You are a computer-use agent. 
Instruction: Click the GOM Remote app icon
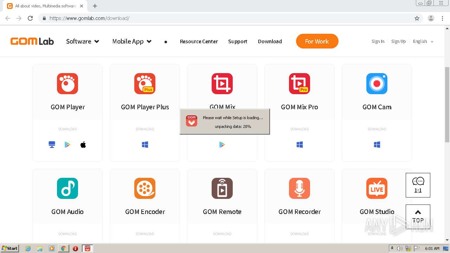pos(222,188)
